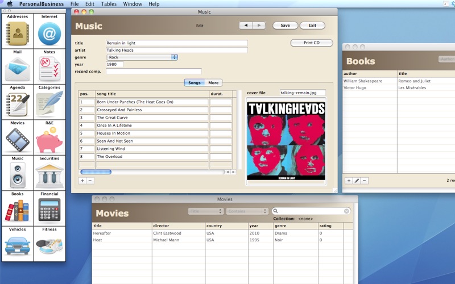The width and height of the screenshot is (455, 284).
Task: Open the Securities bank icon
Action: 49,176
